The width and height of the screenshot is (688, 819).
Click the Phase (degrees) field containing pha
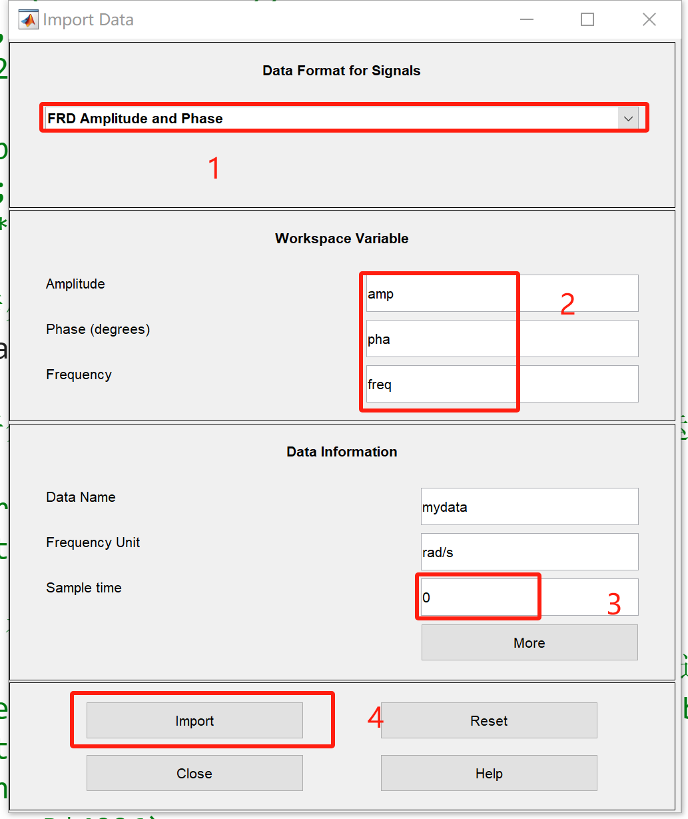(x=502, y=339)
